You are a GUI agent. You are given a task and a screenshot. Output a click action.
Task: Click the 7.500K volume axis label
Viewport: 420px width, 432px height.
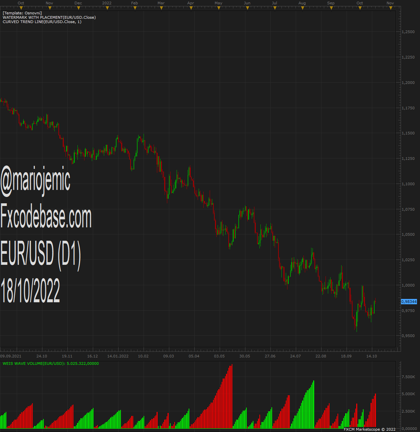point(408,377)
